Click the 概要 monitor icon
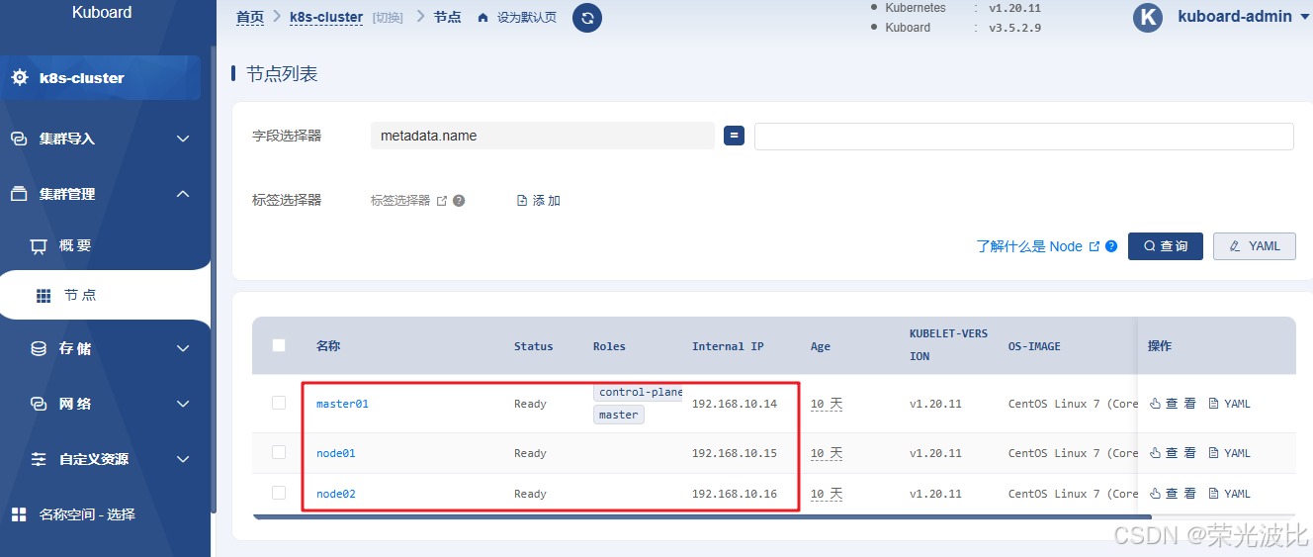The width and height of the screenshot is (1313, 557). 39,245
